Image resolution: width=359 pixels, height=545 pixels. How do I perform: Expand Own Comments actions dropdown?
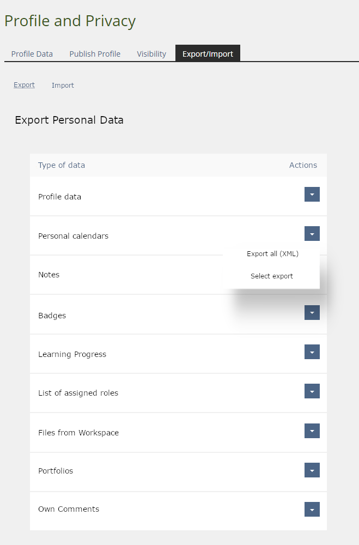312,510
